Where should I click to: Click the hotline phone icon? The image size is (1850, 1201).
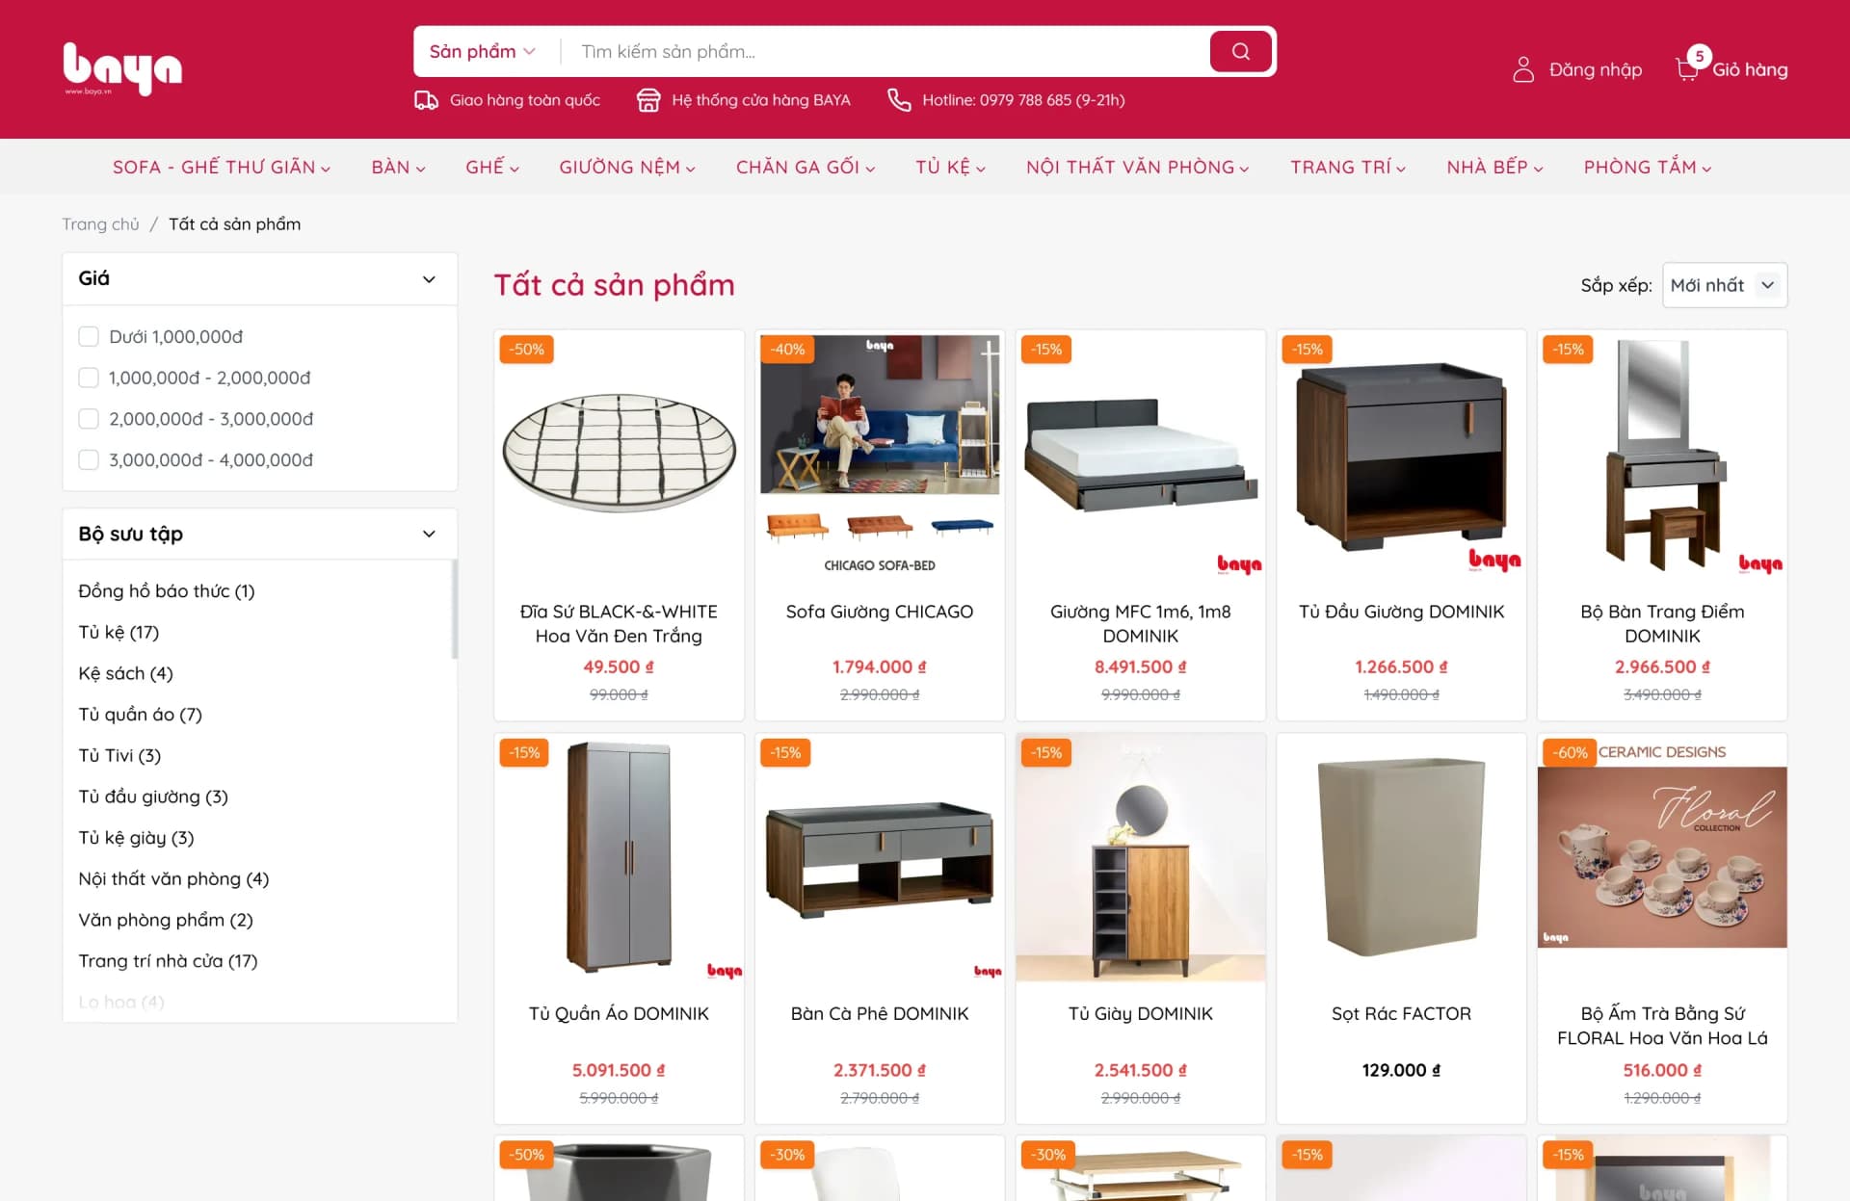[x=899, y=100]
